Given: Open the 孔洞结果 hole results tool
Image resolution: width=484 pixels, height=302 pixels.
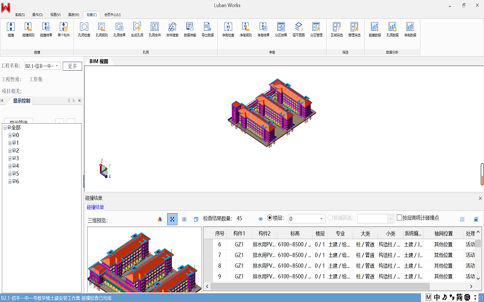Looking at the screenshot, I should click(x=119, y=29).
